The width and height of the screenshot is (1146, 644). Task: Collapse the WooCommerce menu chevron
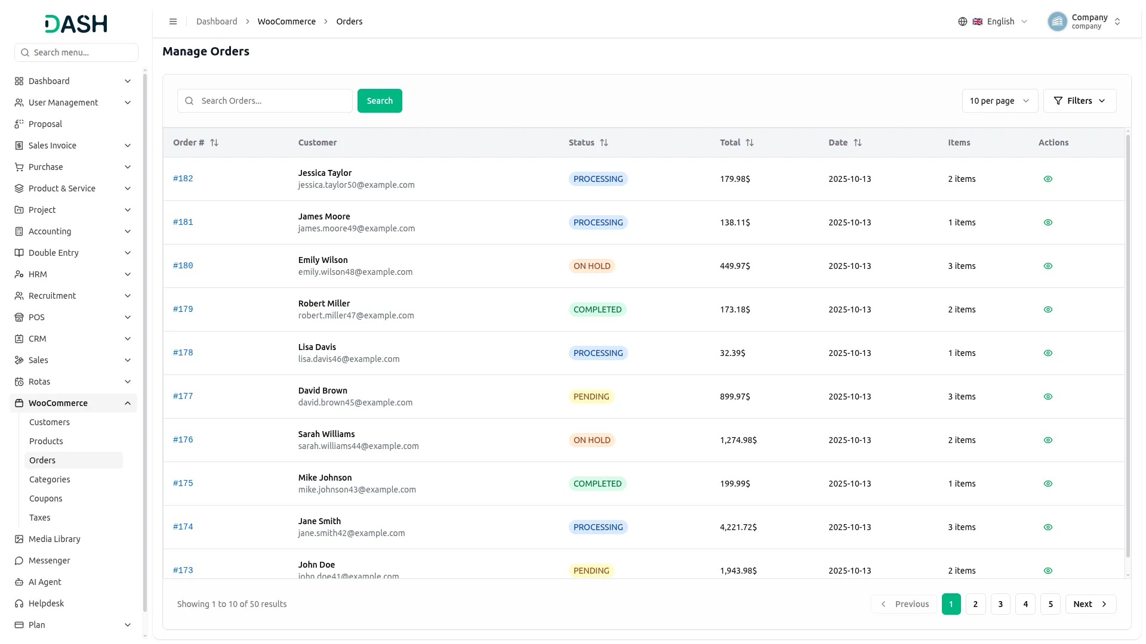point(128,403)
